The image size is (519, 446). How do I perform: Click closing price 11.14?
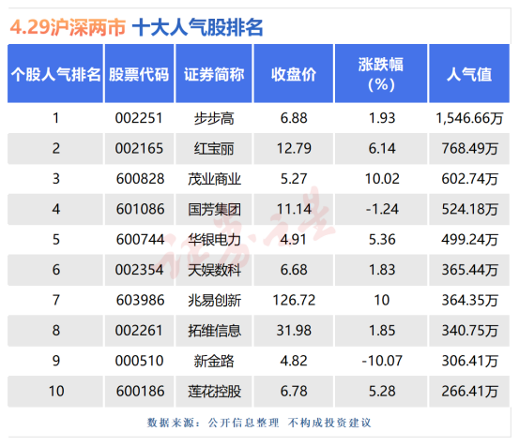(x=294, y=210)
